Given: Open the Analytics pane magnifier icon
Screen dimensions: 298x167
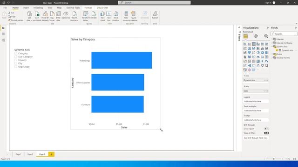Looking at the screenshot, I should [x=266, y=36].
